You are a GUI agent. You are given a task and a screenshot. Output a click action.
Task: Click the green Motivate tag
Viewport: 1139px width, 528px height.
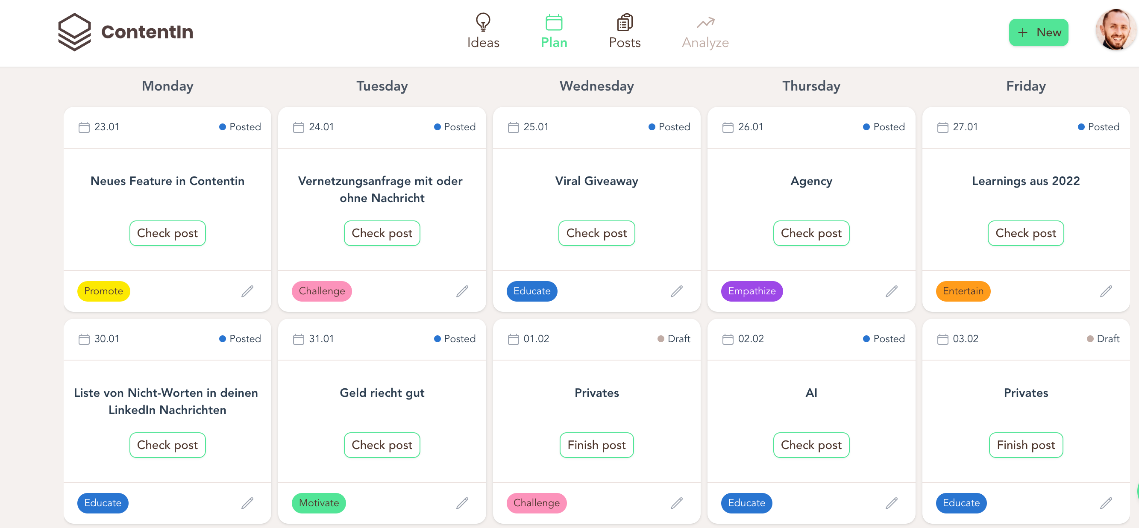[x=319, y=503]
